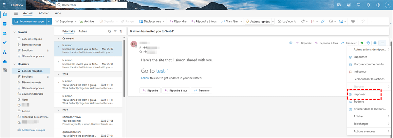Expand the li simon Mer 05-07 conversation
Image resolution: width=393 pixels, height=138 pixels.
(x=58, y=47)
